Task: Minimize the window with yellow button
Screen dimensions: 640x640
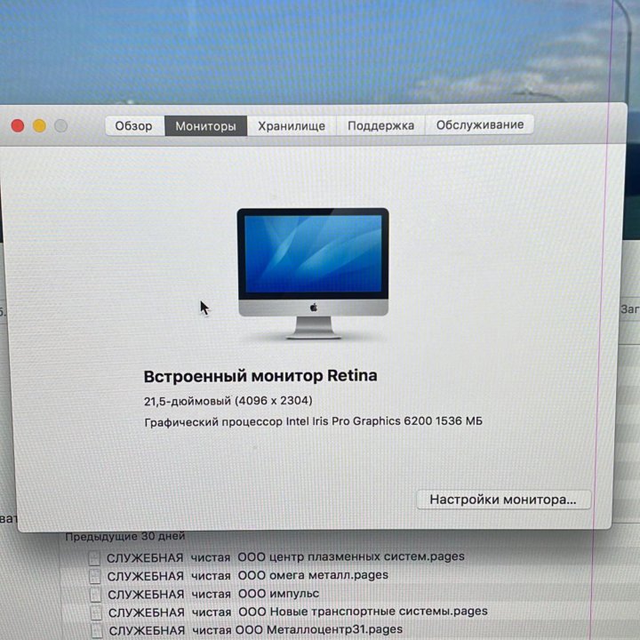Action: click(40, 125)
